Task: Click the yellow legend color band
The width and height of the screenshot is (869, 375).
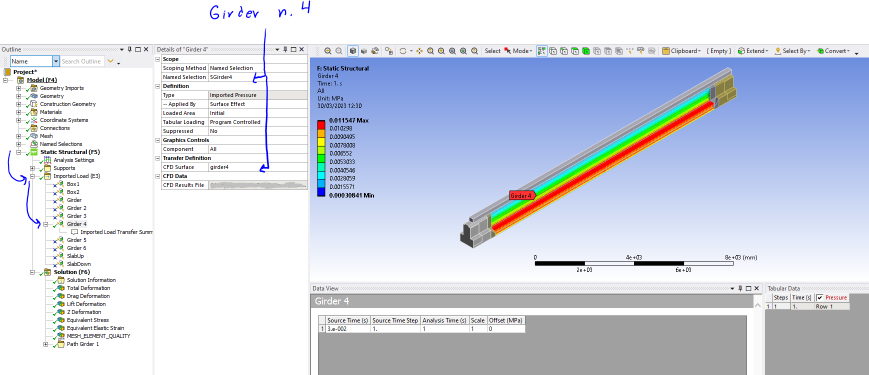Action: click(321, 141)
